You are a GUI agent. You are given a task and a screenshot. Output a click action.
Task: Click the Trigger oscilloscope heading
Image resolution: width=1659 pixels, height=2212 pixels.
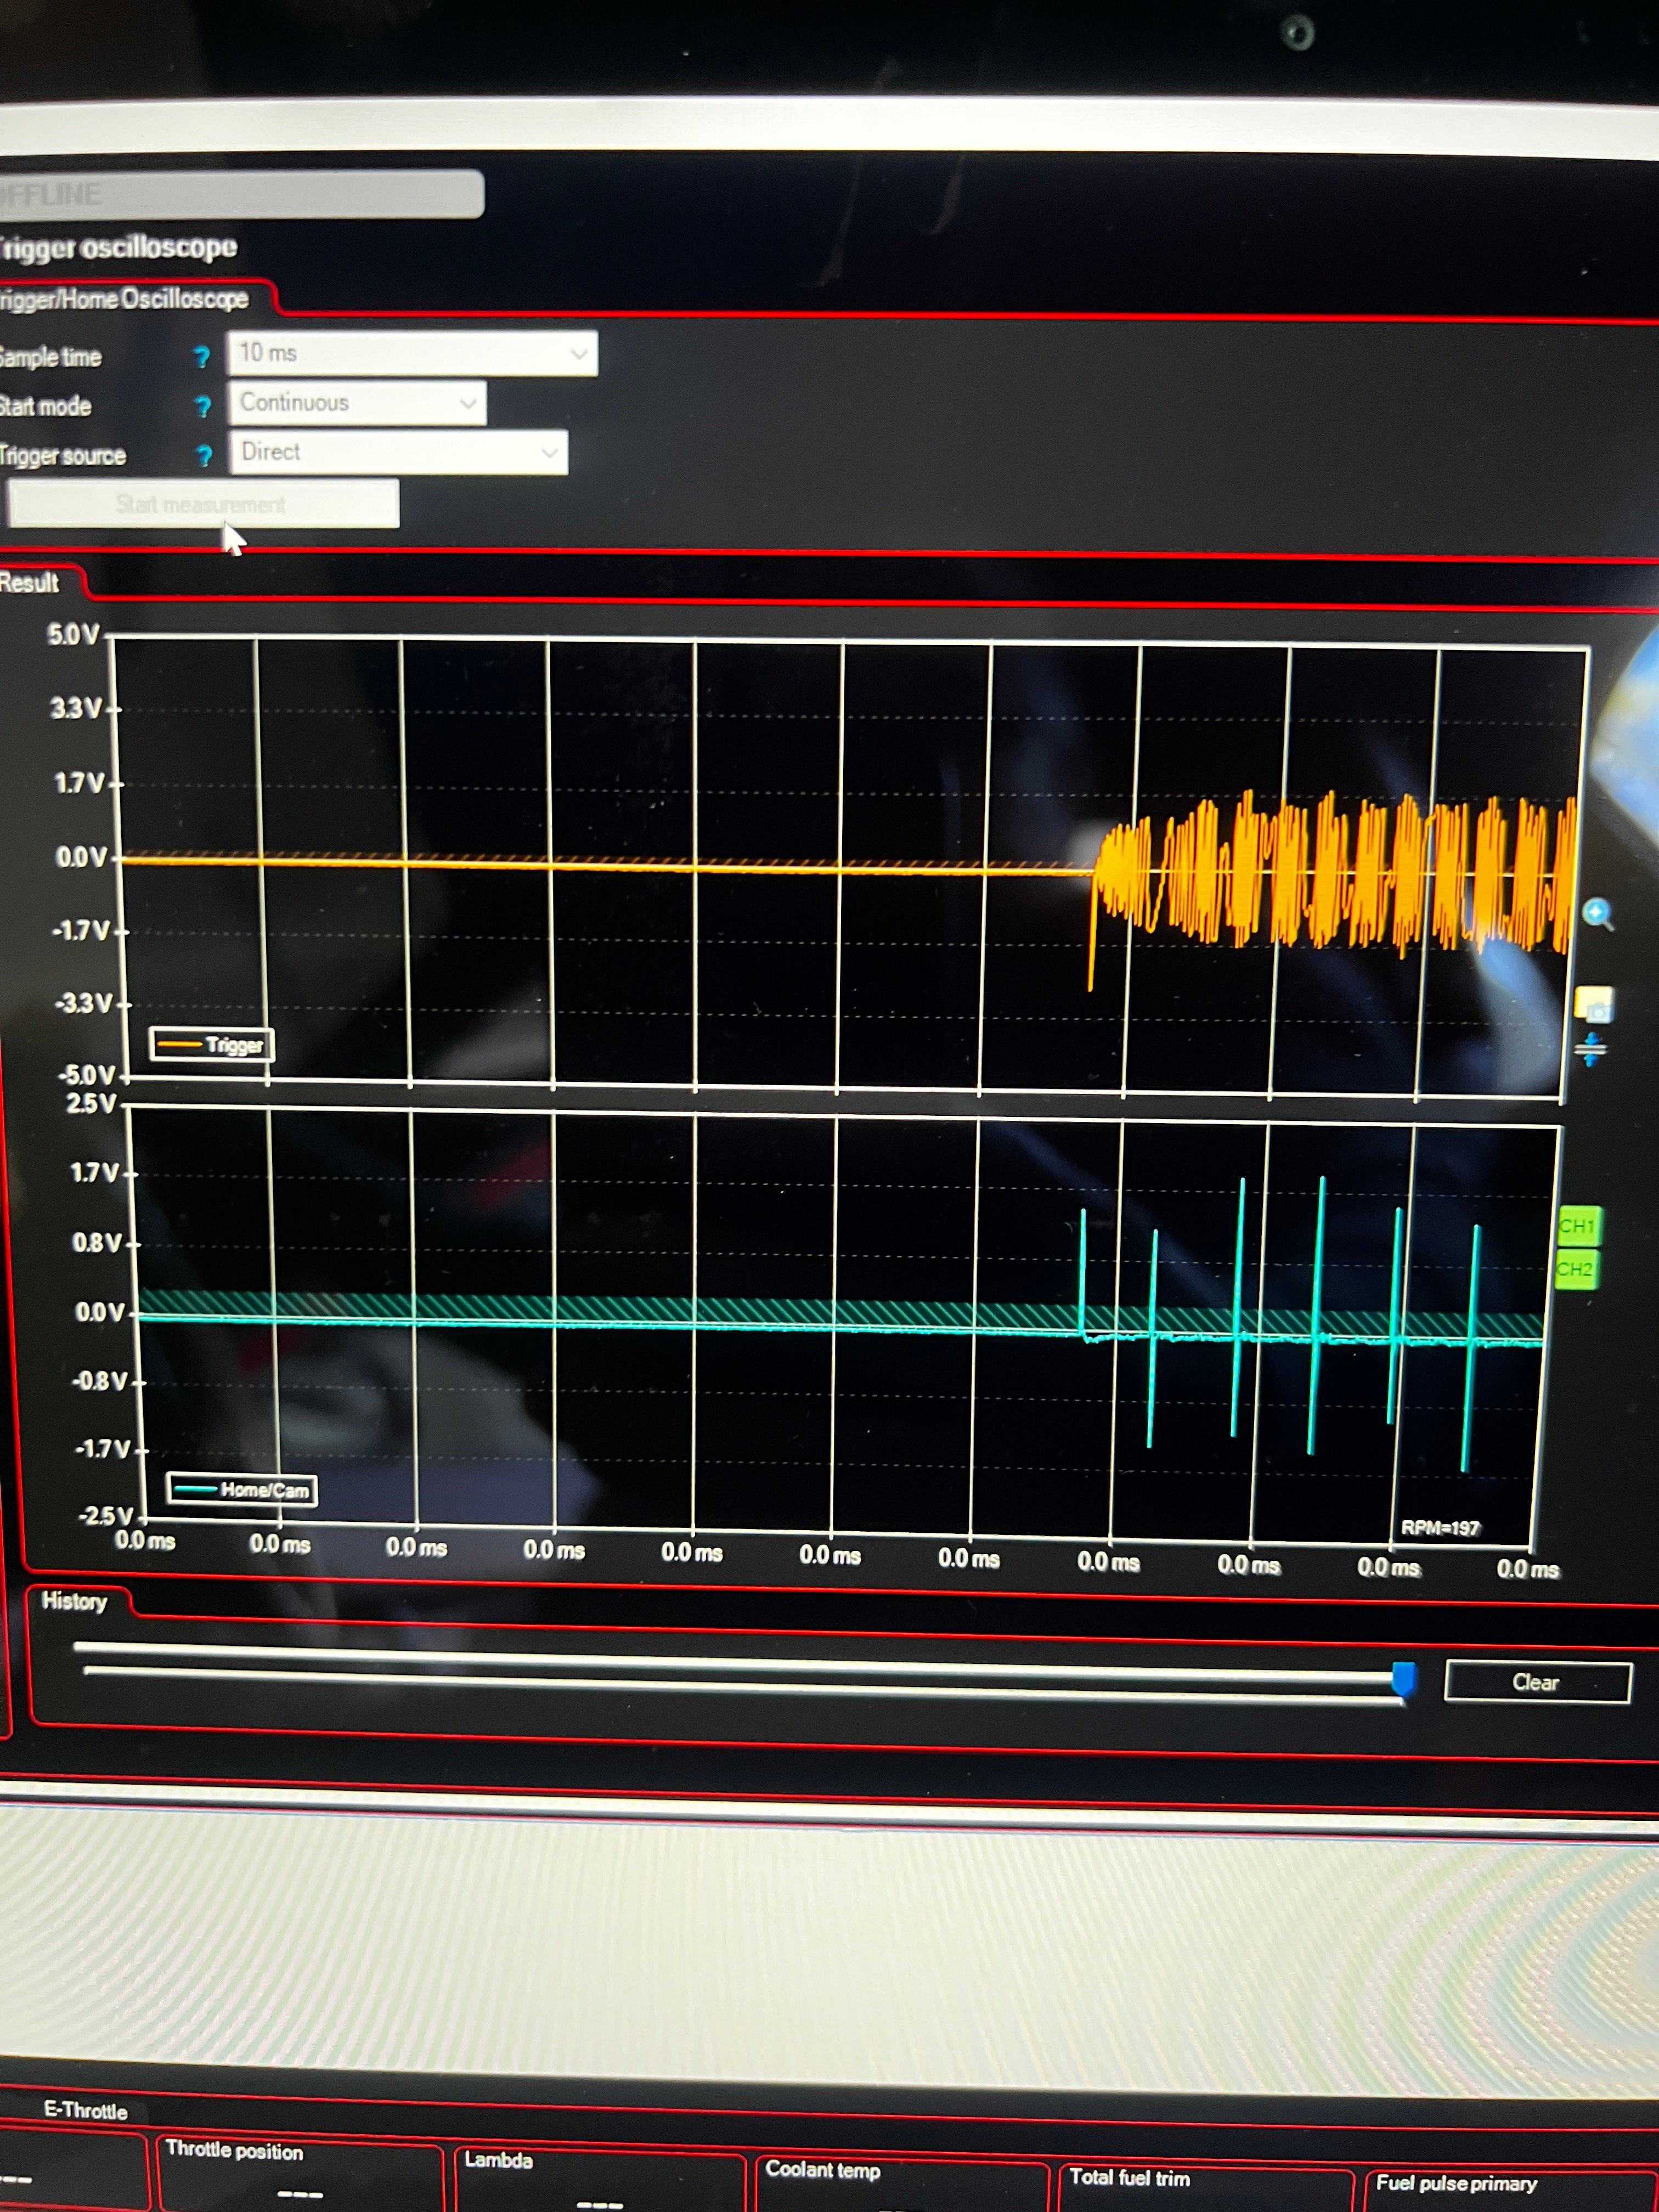(118, 247)
